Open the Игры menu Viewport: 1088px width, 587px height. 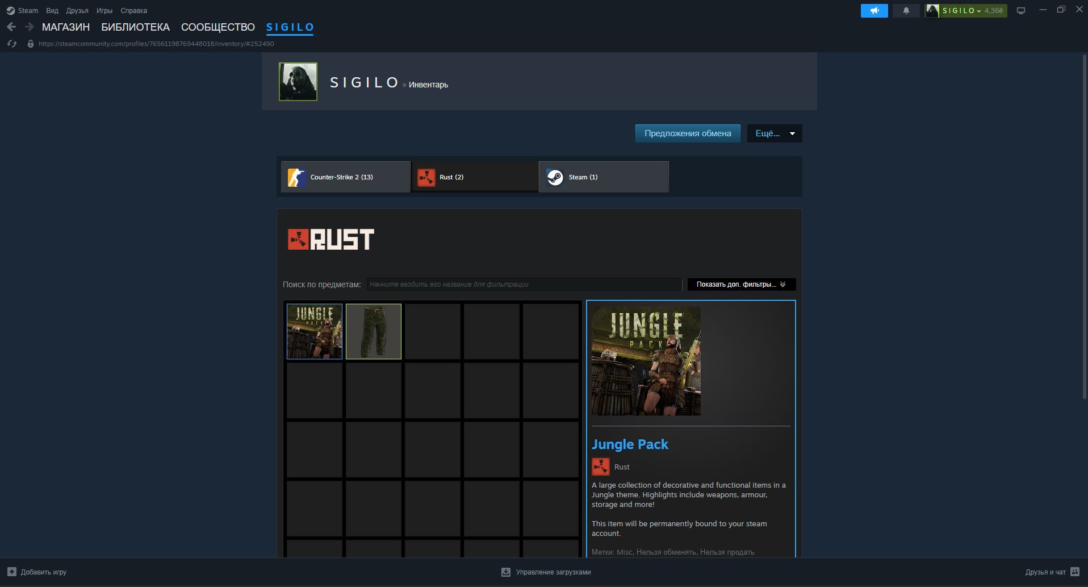pyautogui.click(x=104, y=11)
